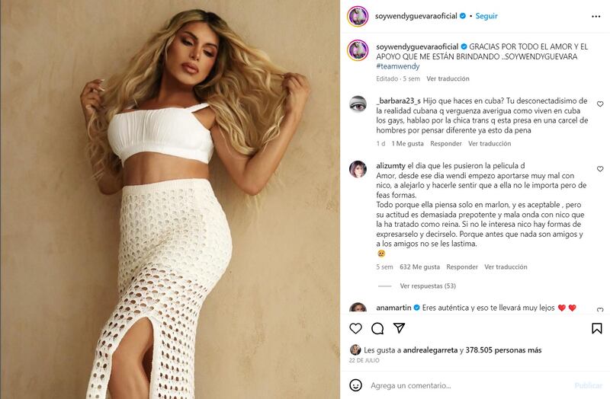Follow account with Seguir button
This screenshot has width=610, height=399.
[486, 16]
